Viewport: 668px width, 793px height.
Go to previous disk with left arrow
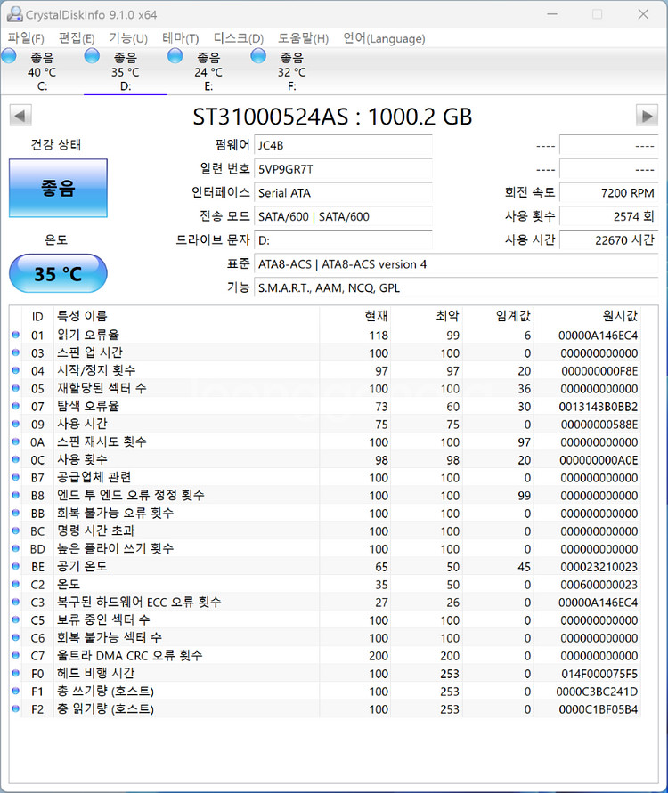tap(20, 116)
